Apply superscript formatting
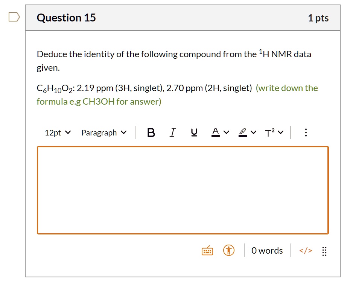350x286 pixels. click(269, 132)
